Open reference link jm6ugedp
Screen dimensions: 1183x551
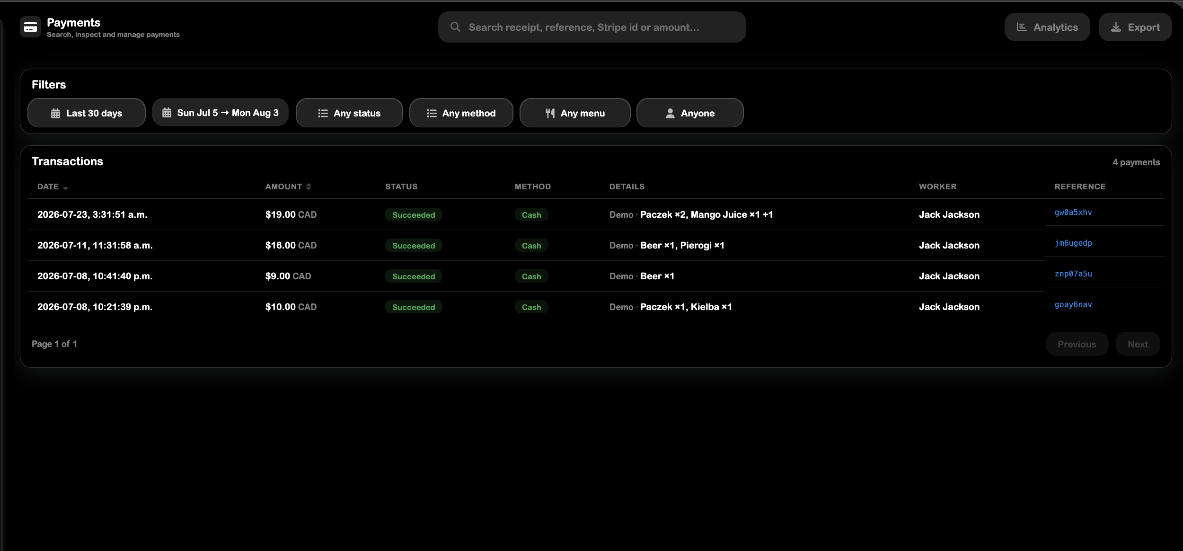[1073, 243]
